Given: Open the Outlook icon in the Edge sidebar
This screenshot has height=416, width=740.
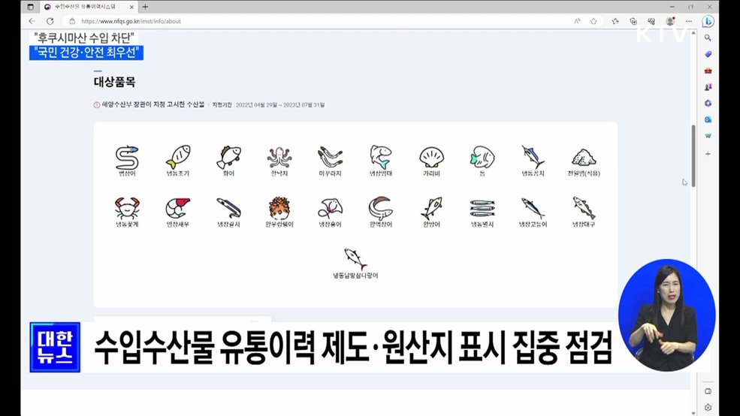Looking at the screenshot, I should point(708,119).
